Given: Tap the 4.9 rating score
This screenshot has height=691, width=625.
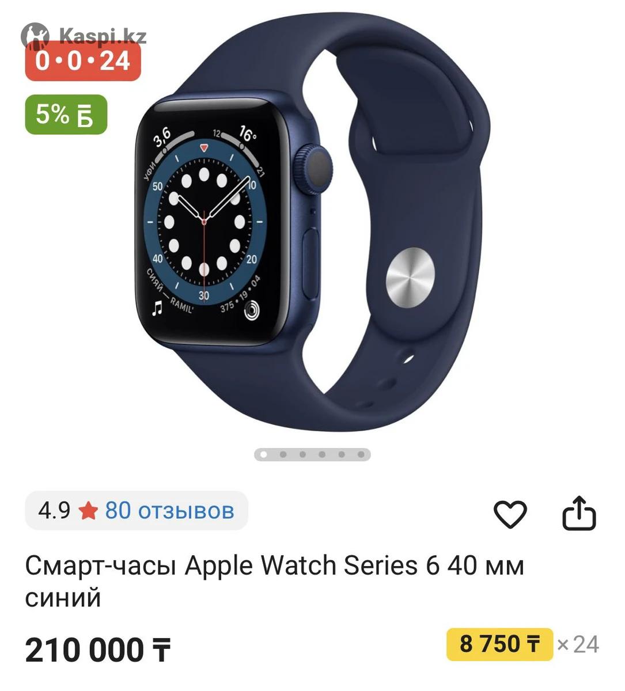Looking at the screenshot, I should point(54,510).
